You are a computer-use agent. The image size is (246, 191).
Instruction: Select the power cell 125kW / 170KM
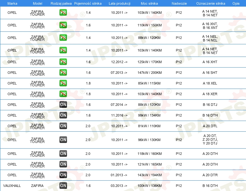point(149,62)
